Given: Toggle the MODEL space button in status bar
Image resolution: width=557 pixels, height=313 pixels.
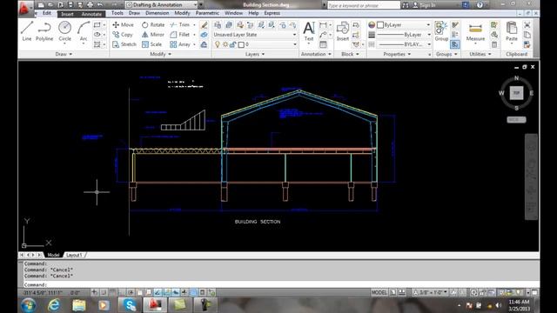Looking at the screenshot, I should pos(379,292).
